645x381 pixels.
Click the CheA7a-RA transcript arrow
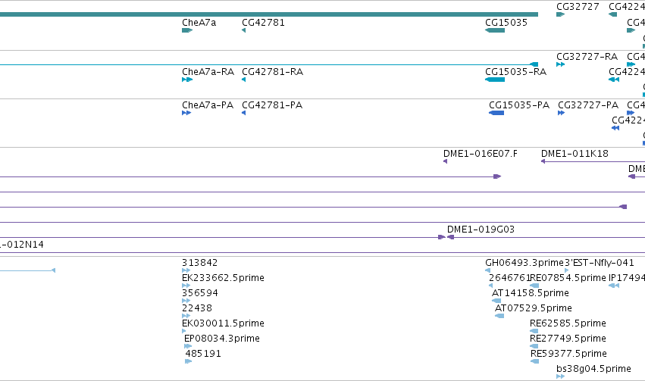pos(187,80)
